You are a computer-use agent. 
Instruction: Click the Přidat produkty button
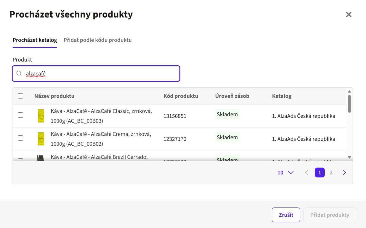pyautogui.click(x=330, y=215)
